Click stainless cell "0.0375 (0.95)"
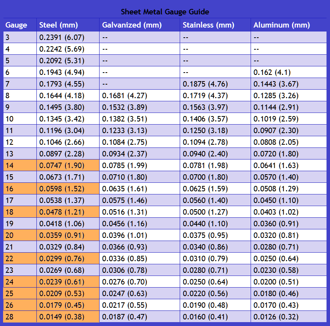Image resolution: width=330 pixels, height=326 pixels. (x=215, y=235)
